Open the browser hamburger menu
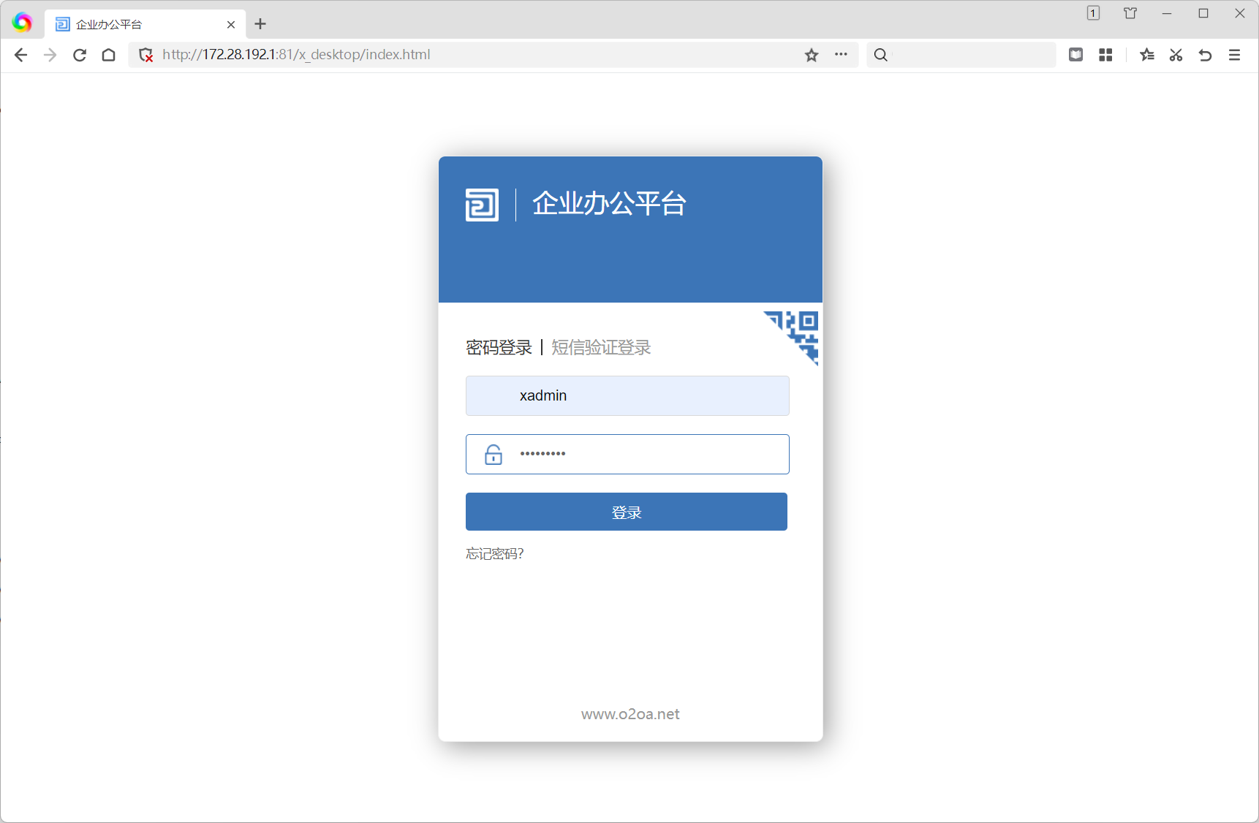 pyautogui.click(x=1235, y=55)
